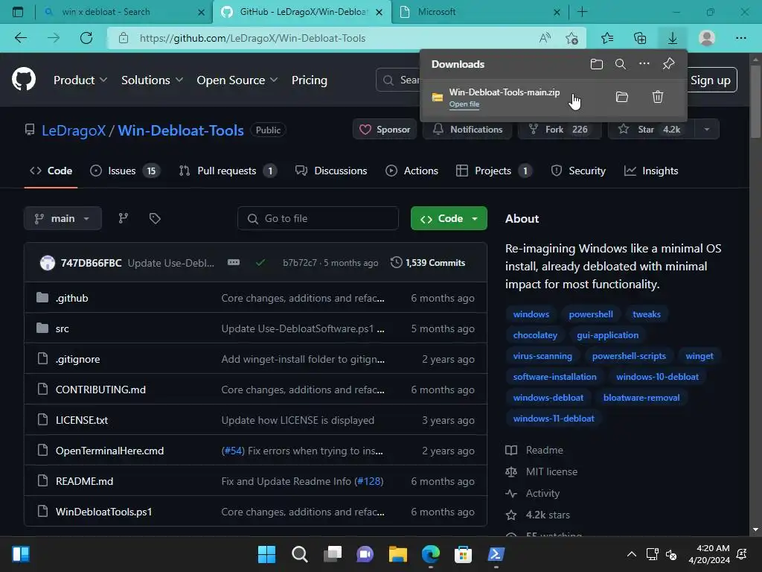Expand Solutions navigation menu

coord(152,80)
